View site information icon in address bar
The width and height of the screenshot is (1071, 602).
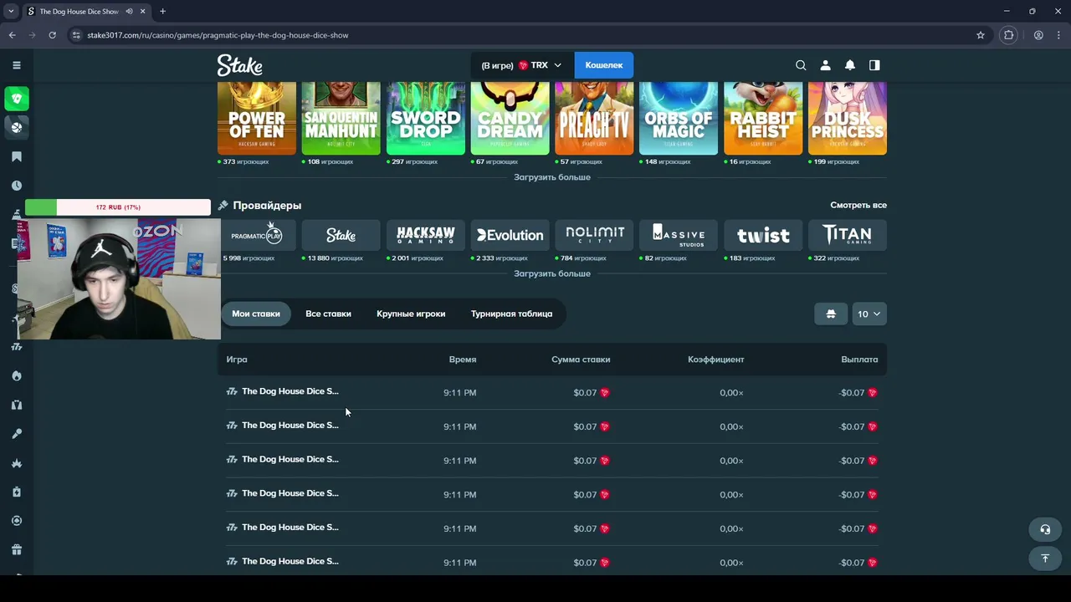pos(76,35)
